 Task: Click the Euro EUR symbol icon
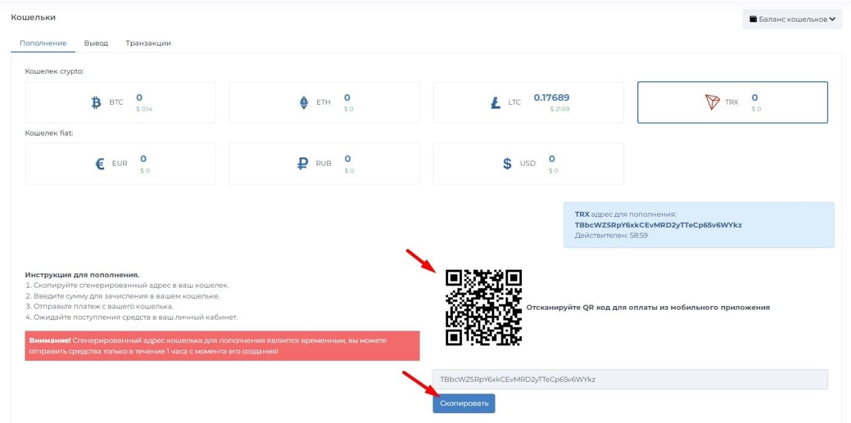point(100,164)
